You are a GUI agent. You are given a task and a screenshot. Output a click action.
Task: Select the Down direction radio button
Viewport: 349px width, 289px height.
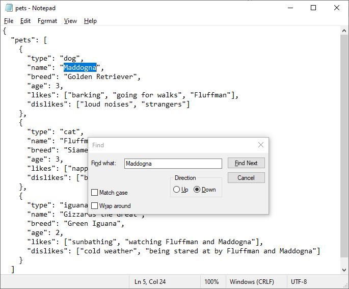[197, 190]
